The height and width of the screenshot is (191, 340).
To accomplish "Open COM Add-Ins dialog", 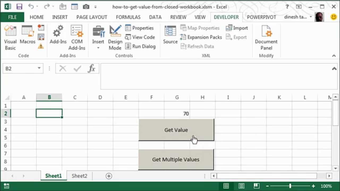I will (x=77, y=37).
